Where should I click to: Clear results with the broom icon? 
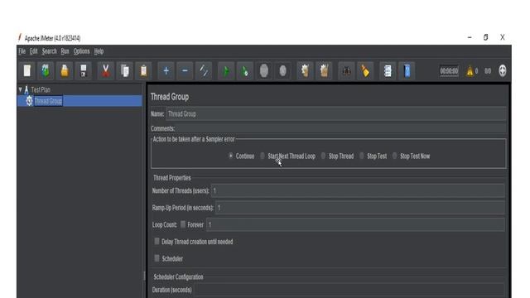(x=306, y=71)
